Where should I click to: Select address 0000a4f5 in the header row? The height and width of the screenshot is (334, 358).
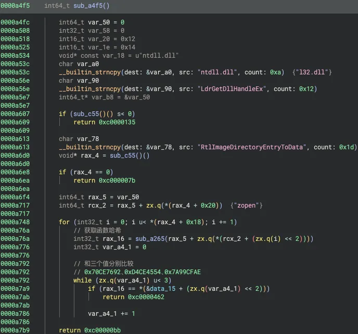[x=15, y=6]
